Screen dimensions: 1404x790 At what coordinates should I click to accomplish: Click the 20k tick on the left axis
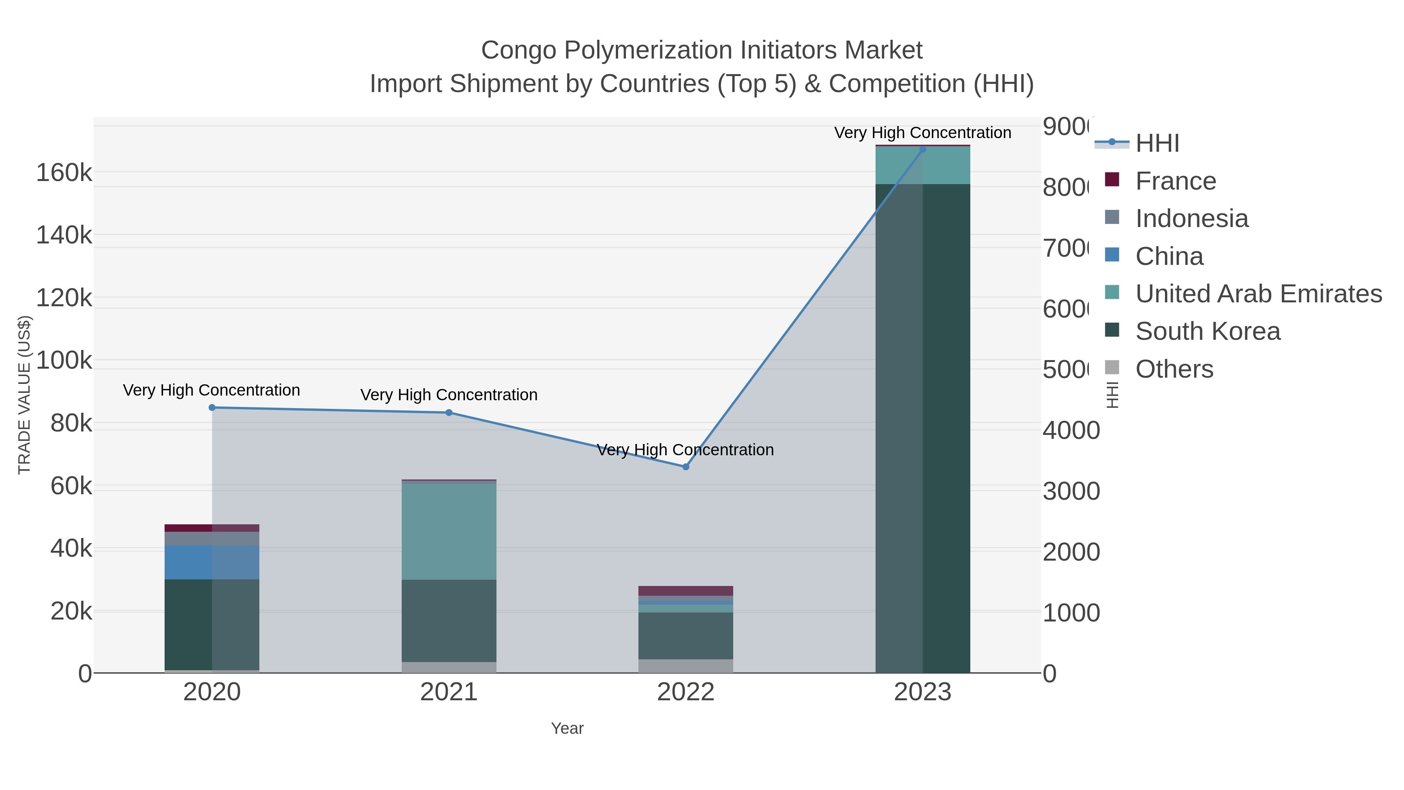pos(71,611)
